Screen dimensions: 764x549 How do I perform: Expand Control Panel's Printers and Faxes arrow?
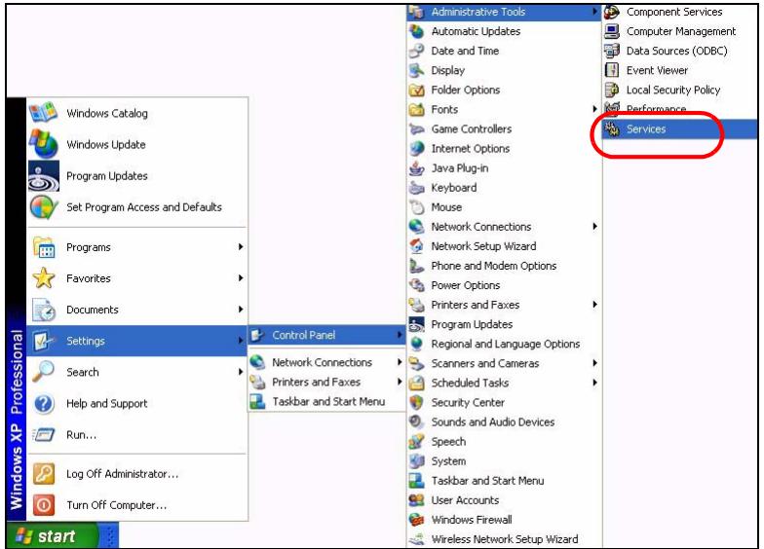594,305
